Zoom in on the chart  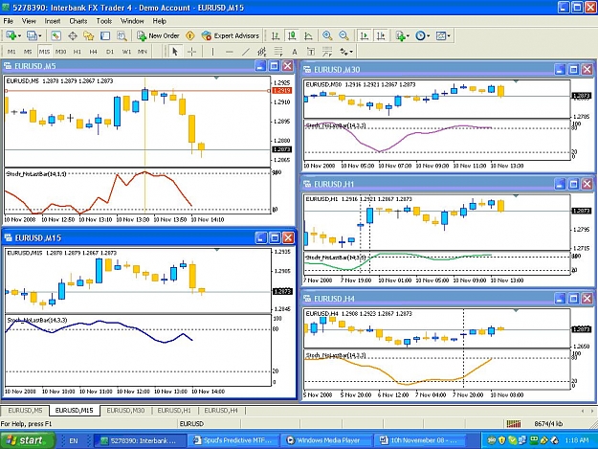(x=327, y=35)
